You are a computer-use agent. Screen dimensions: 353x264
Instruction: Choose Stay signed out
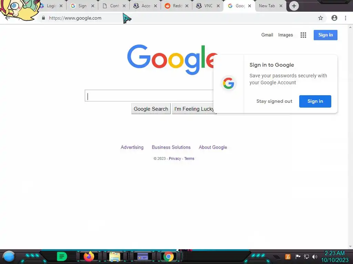pos(274,101)
